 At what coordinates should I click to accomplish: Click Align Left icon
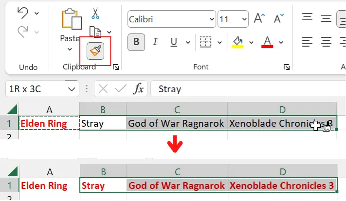(307, 42)
